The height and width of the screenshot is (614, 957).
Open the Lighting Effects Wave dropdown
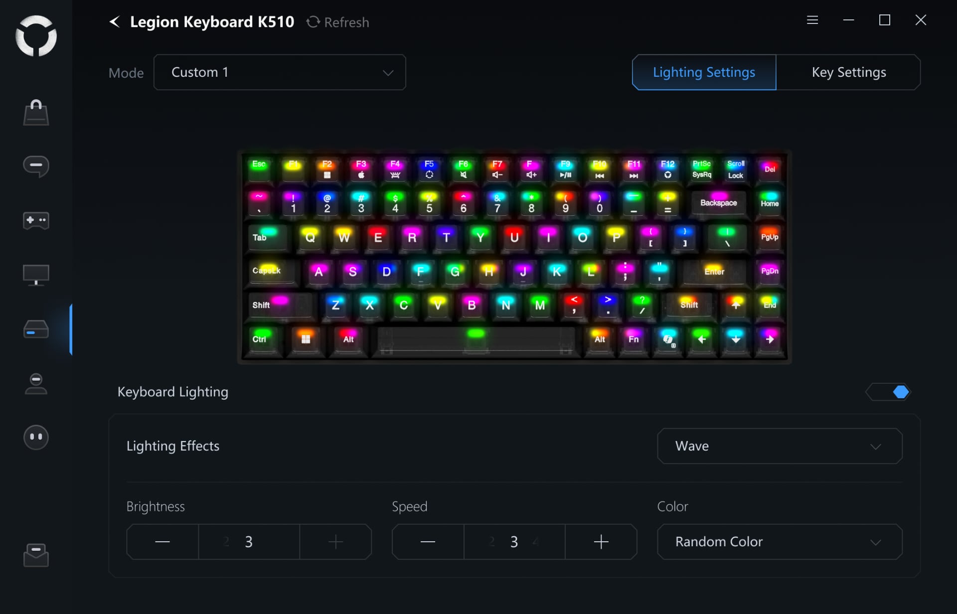780,446
